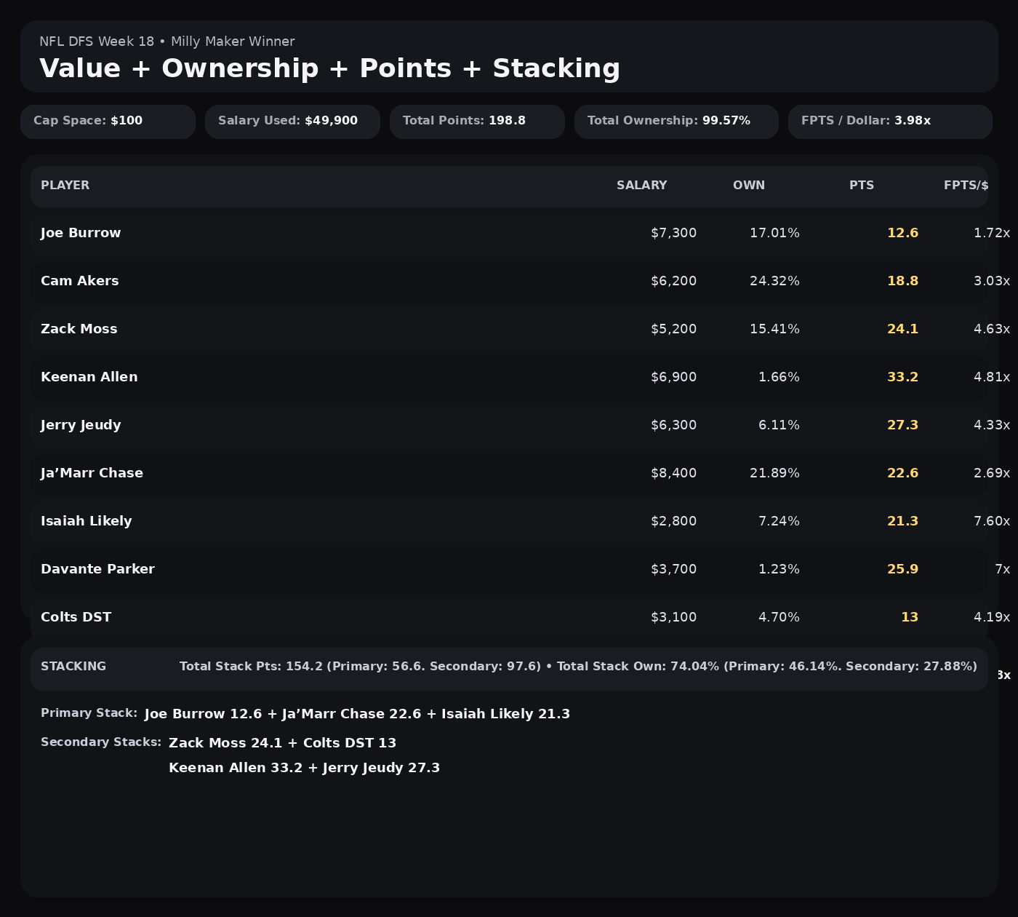Click Jerry Jeudy's $6,300 salary
The height and width of the screenshot is (917, 1018).
(x=673, y=426)
